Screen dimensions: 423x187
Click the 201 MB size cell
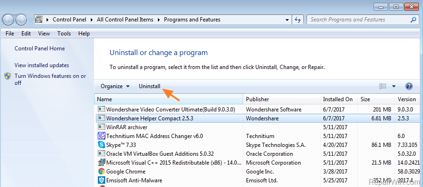pos(381,110)
